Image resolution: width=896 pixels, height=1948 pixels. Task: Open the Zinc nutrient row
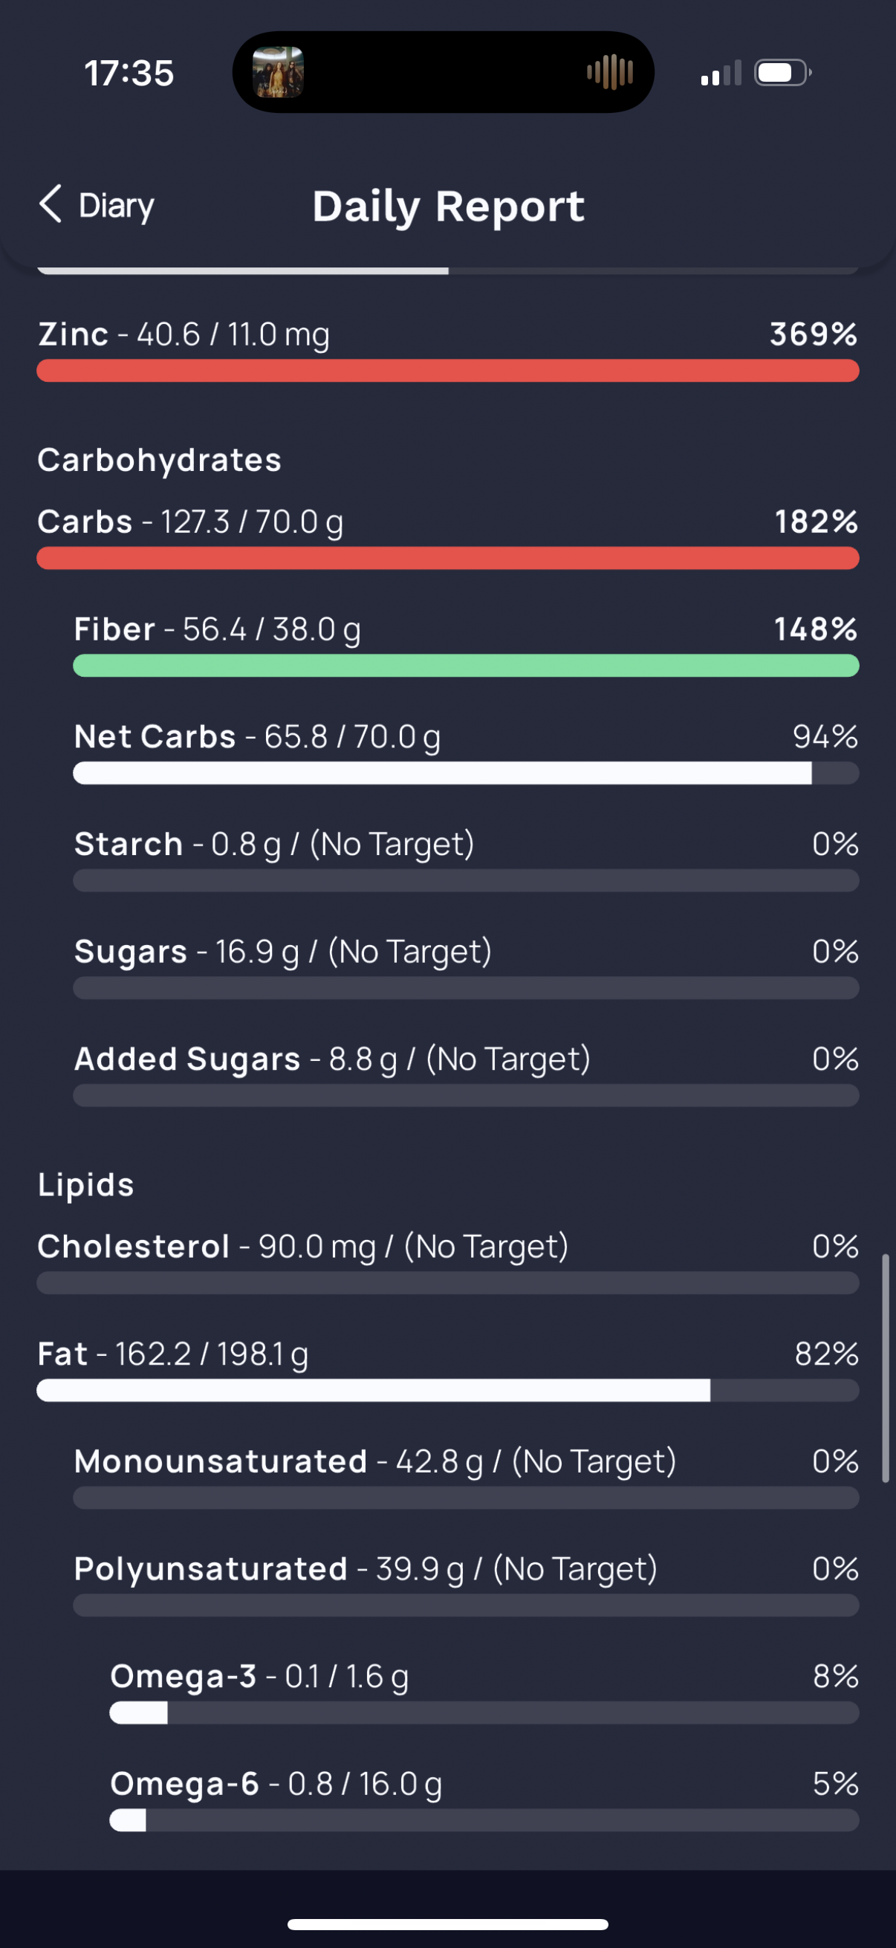(447, 351)
